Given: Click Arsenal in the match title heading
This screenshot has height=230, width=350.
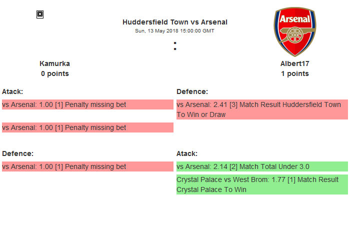Looking at the screenshot, I should [214, 22].
